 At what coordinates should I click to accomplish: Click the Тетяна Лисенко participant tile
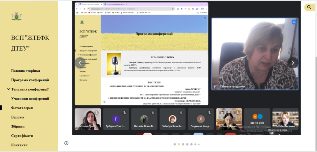coord(285,119)
